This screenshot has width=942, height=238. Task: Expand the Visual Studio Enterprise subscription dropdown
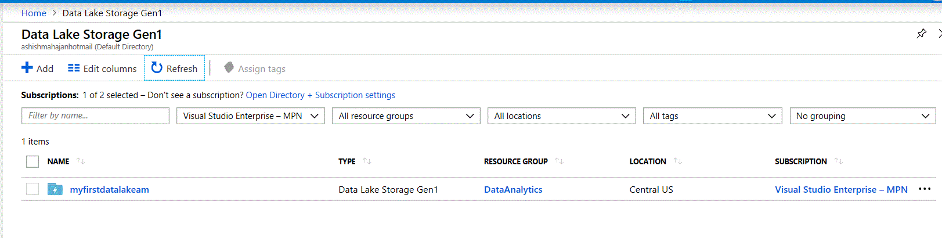(250, 116)
